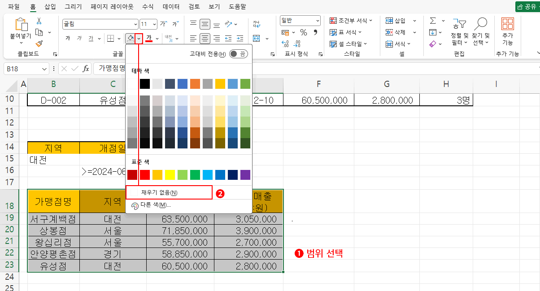Expand the Name Box B18 dropdown
The width and height of the screenshot is (540, 291).
[x=44, y=69]
